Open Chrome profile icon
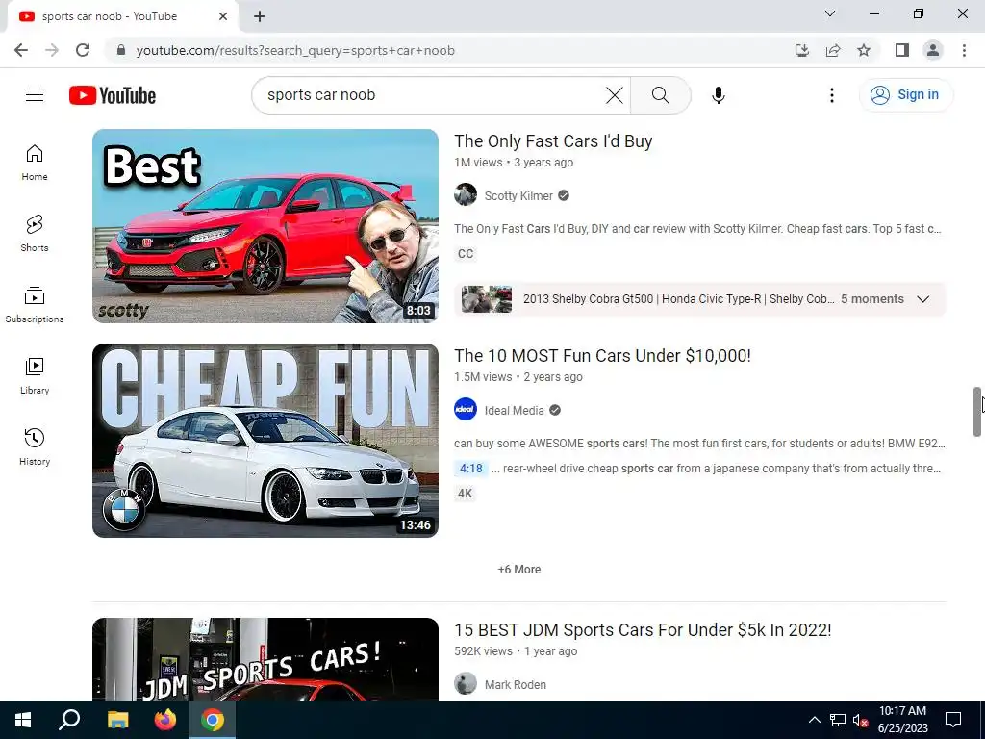 tap(933, 50)
